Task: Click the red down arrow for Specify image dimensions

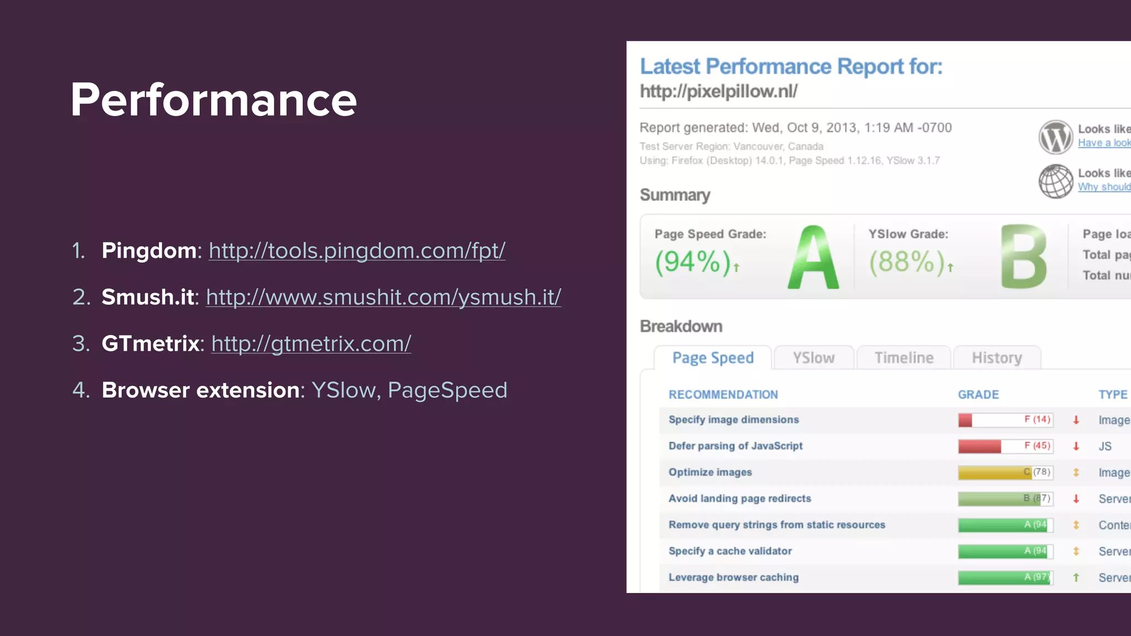Action: pyautogui.click(x=1076, y=420)
